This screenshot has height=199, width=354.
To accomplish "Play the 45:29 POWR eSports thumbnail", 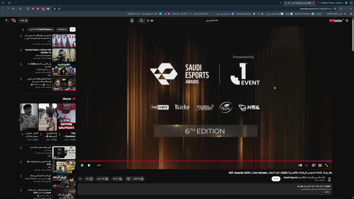I will pyautogui.click(x=64, y=69).
